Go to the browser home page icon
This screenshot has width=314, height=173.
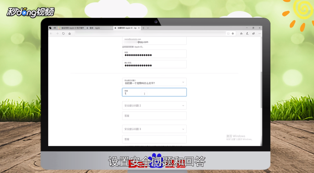tap(69, 33)
